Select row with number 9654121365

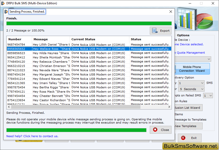click(89, 83)
